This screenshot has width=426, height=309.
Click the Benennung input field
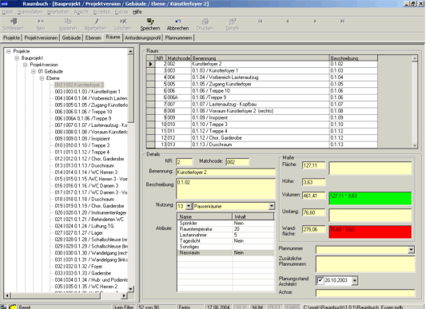pyautogui.click(x=225, y=172)
